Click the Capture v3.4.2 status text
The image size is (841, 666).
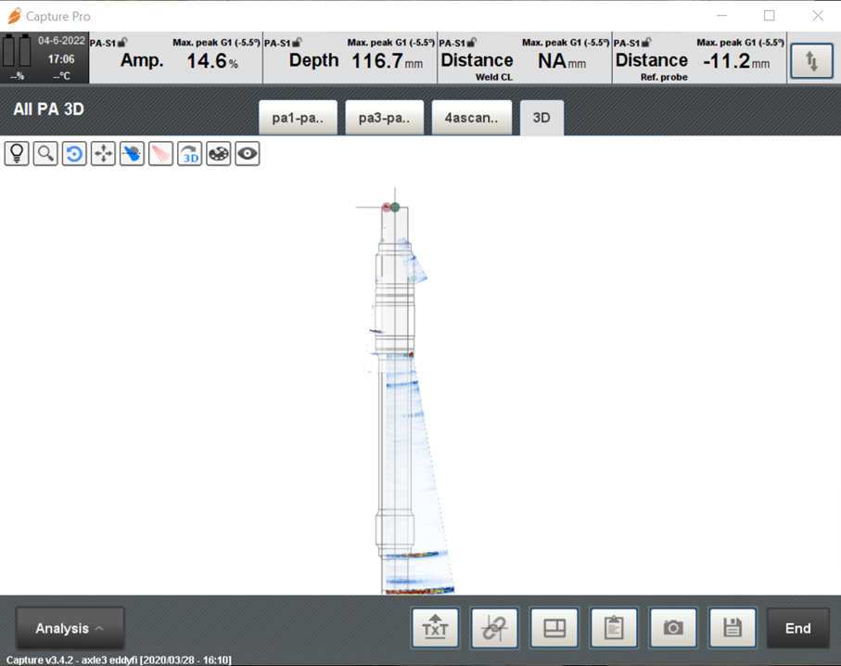point(119,660)
